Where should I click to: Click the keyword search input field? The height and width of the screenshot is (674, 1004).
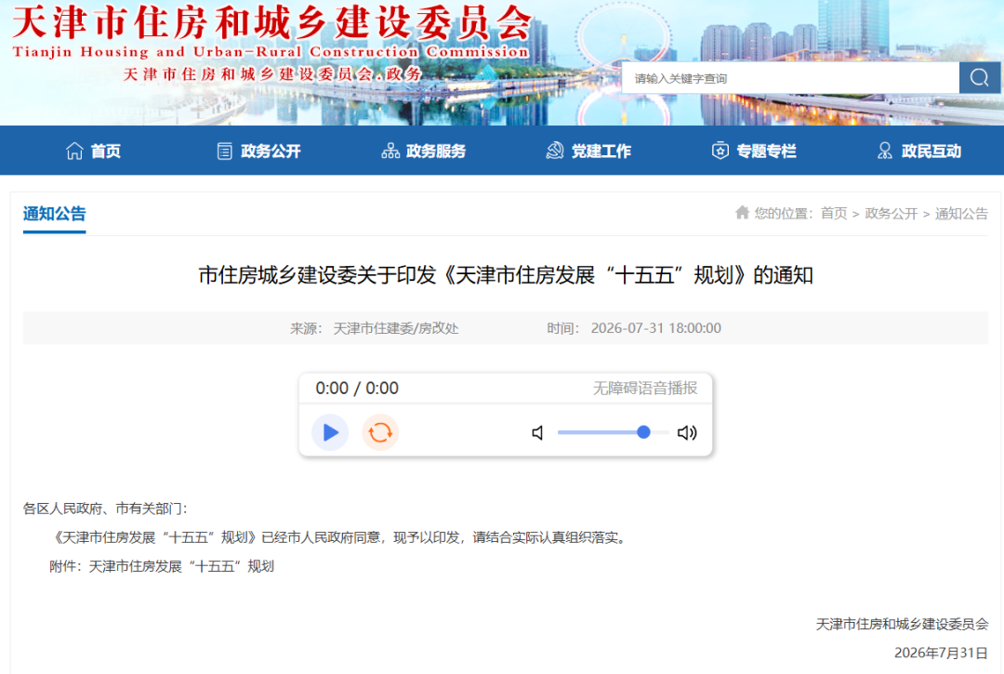[x=790, y=78]
